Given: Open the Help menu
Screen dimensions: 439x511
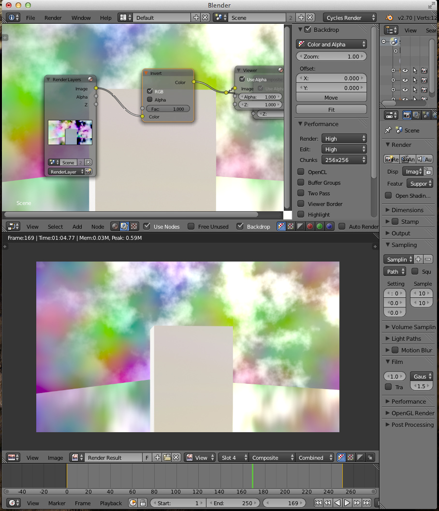Looking at the screenshot, I should coord(105,18).
